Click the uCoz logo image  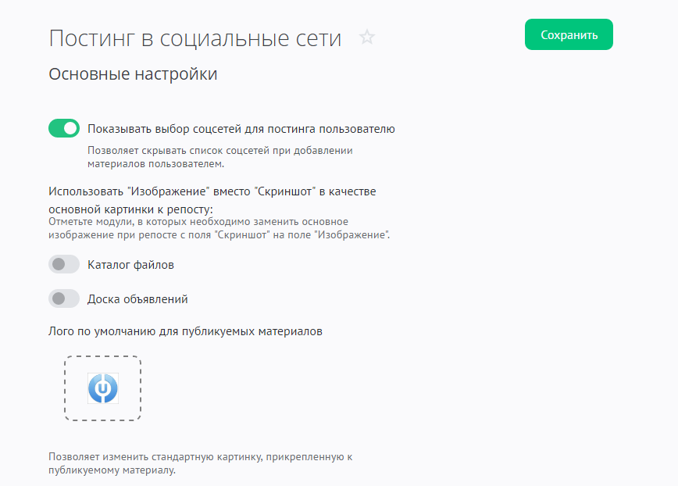click(103, 388)
